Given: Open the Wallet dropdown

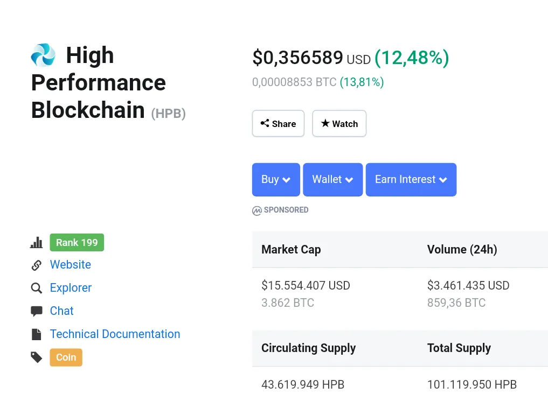Looking at the screenshot, I should [x=332, y=179].
